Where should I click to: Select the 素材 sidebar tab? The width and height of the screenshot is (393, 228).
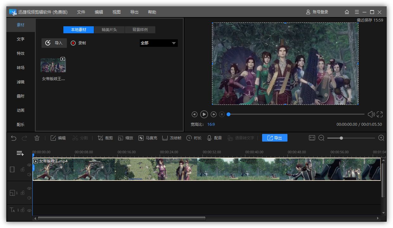point(21,25)
